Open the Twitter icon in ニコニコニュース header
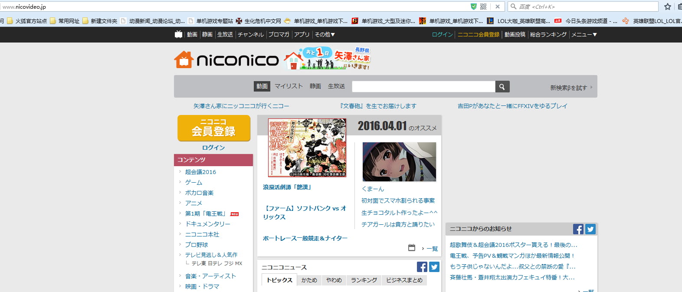Viewport: 682px width, 292px height. coord(434,267)
